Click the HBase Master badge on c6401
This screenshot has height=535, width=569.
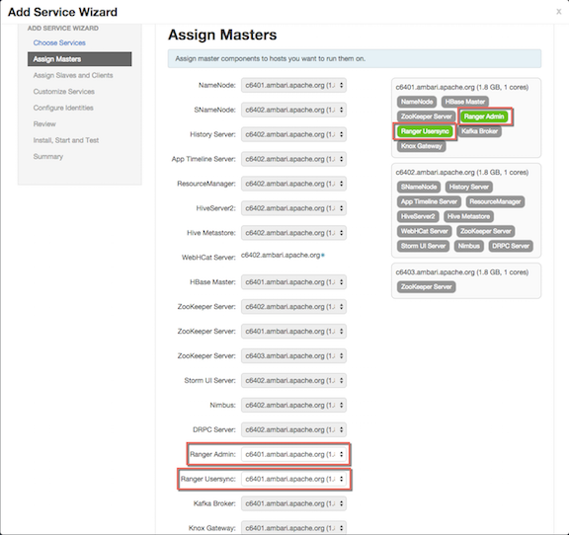click(465, 102)
